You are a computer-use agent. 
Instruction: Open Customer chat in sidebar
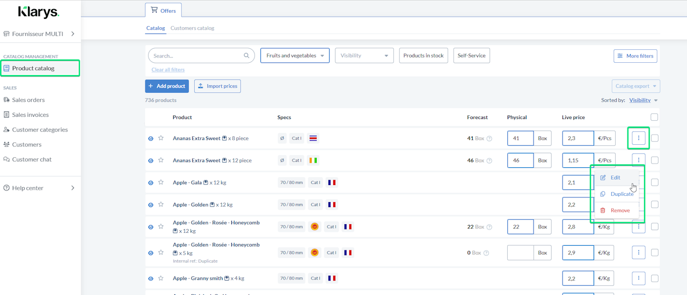click(32, 159)
